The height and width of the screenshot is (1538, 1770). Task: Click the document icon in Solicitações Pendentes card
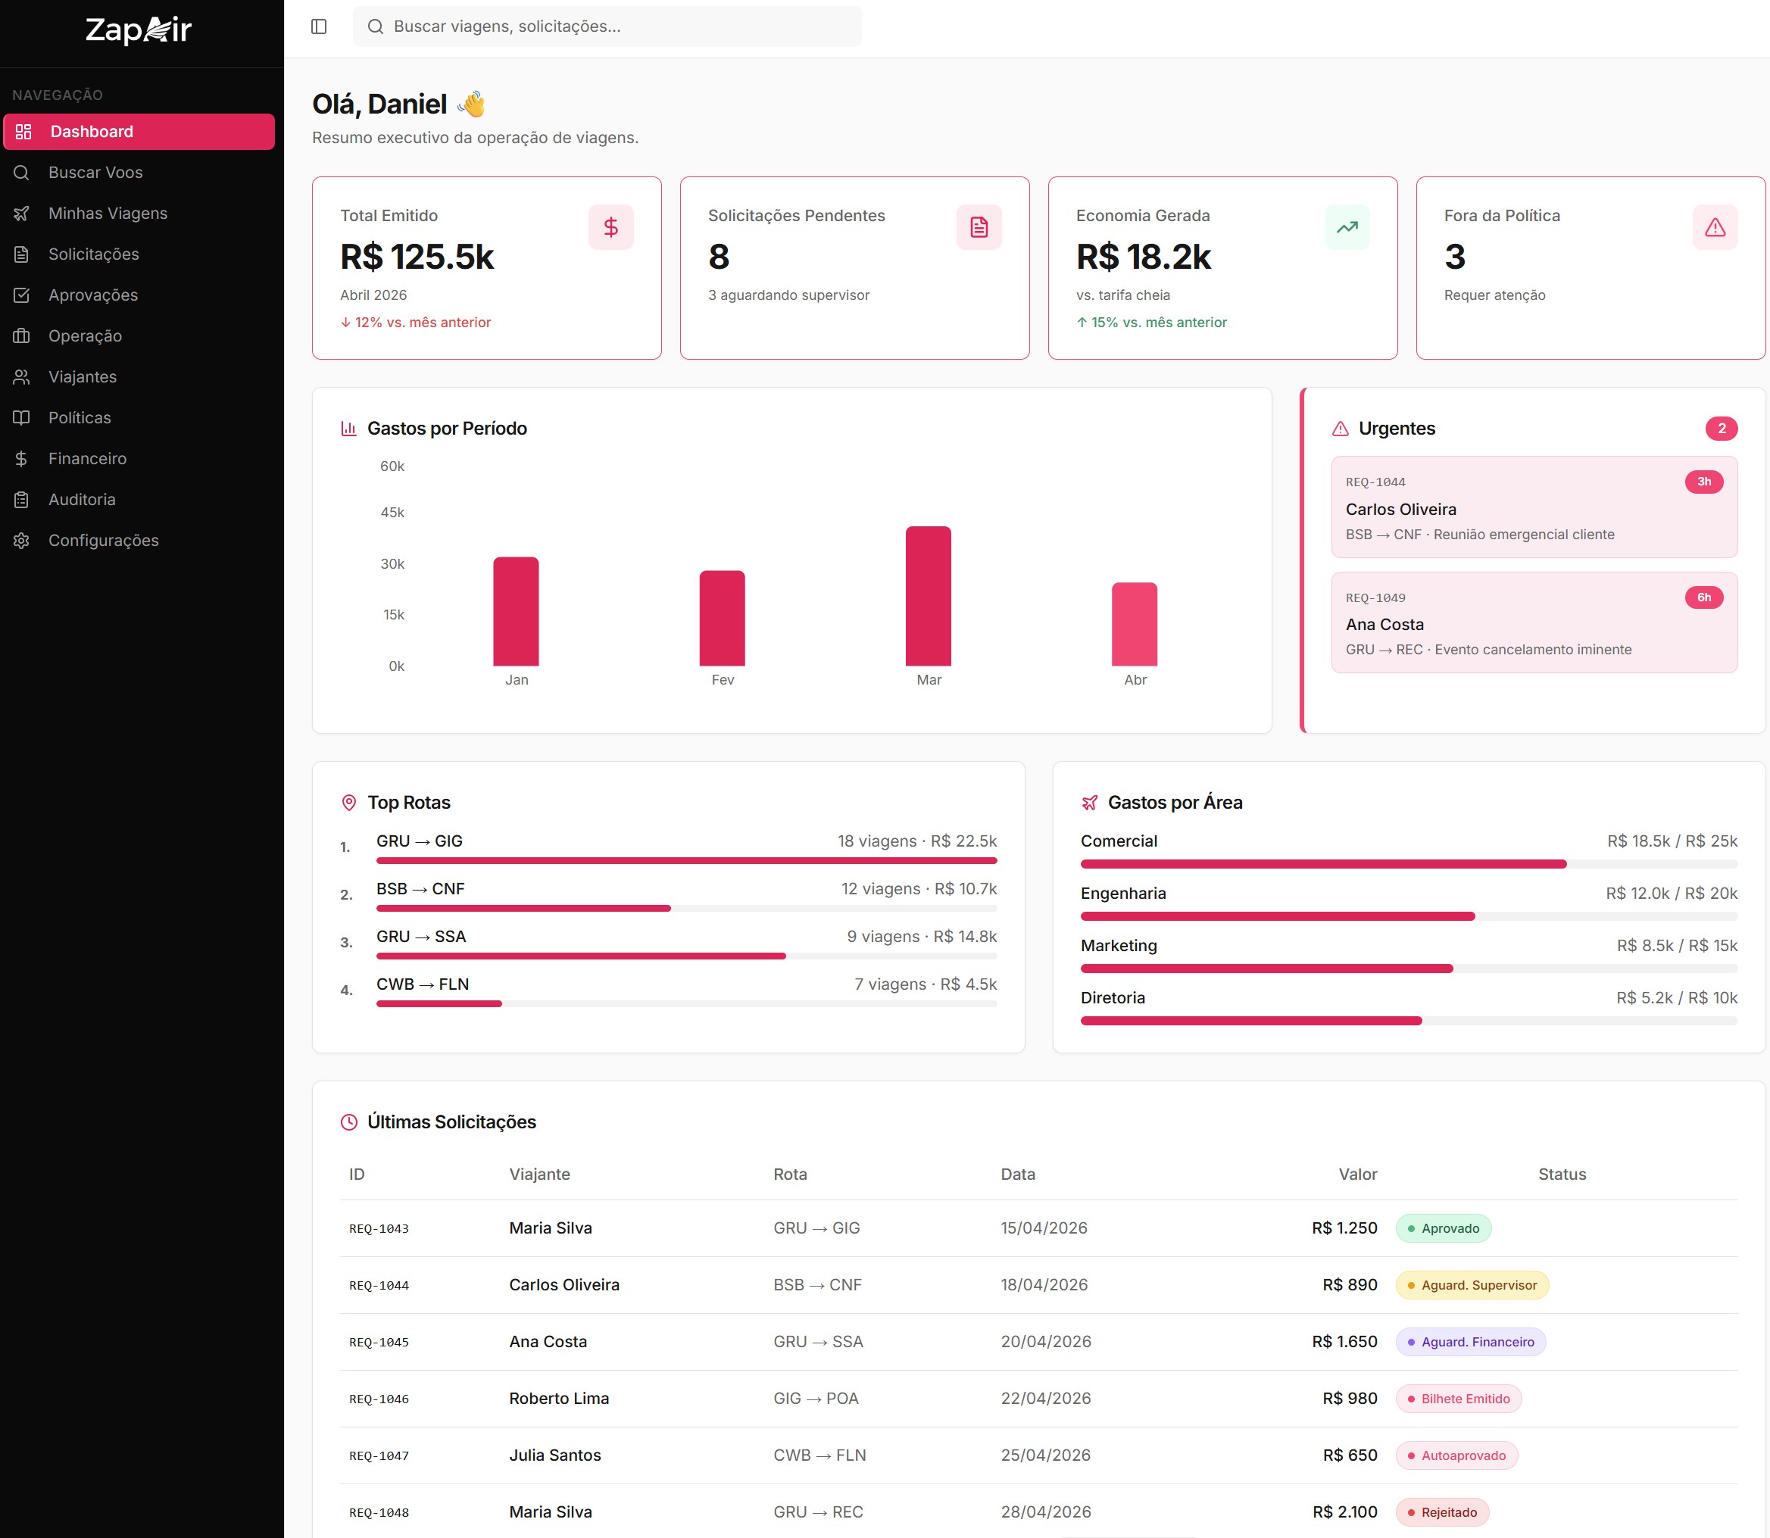pyautogui.click(x=979, y=227)
